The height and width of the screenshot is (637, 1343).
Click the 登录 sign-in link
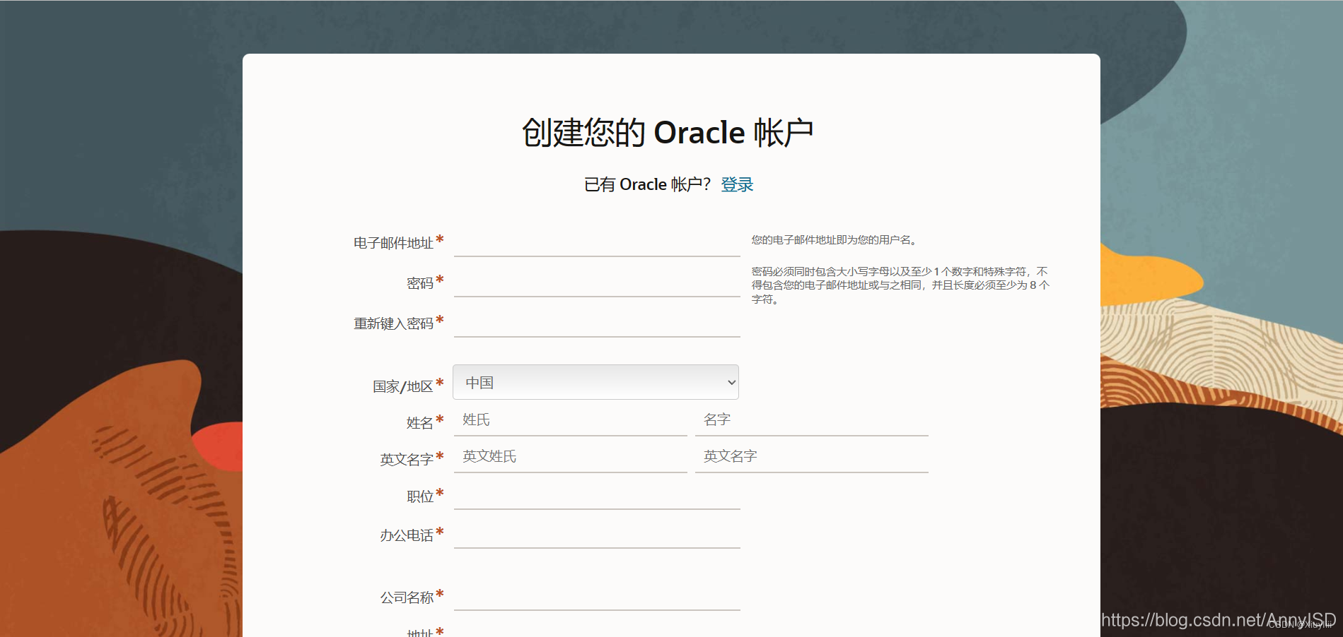pos(737,184)
